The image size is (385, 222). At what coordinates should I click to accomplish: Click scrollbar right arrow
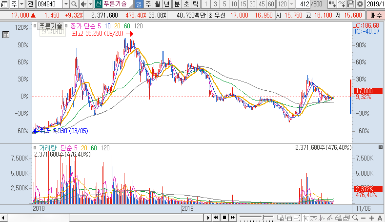point(208,218)
